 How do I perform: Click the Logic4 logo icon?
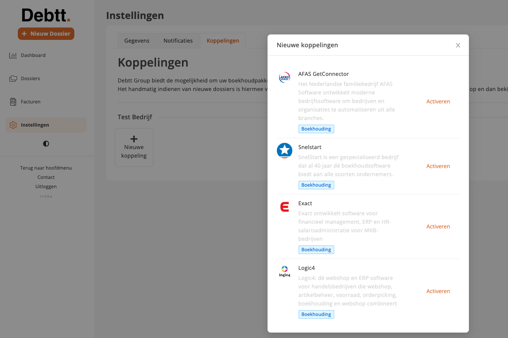(x=285, y=271)
